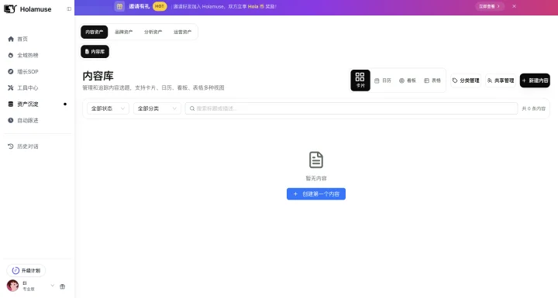This screenshot has width=558, height=298.
Task: Switch to the 品牌资产 tab
Action: tap(123, 32)
